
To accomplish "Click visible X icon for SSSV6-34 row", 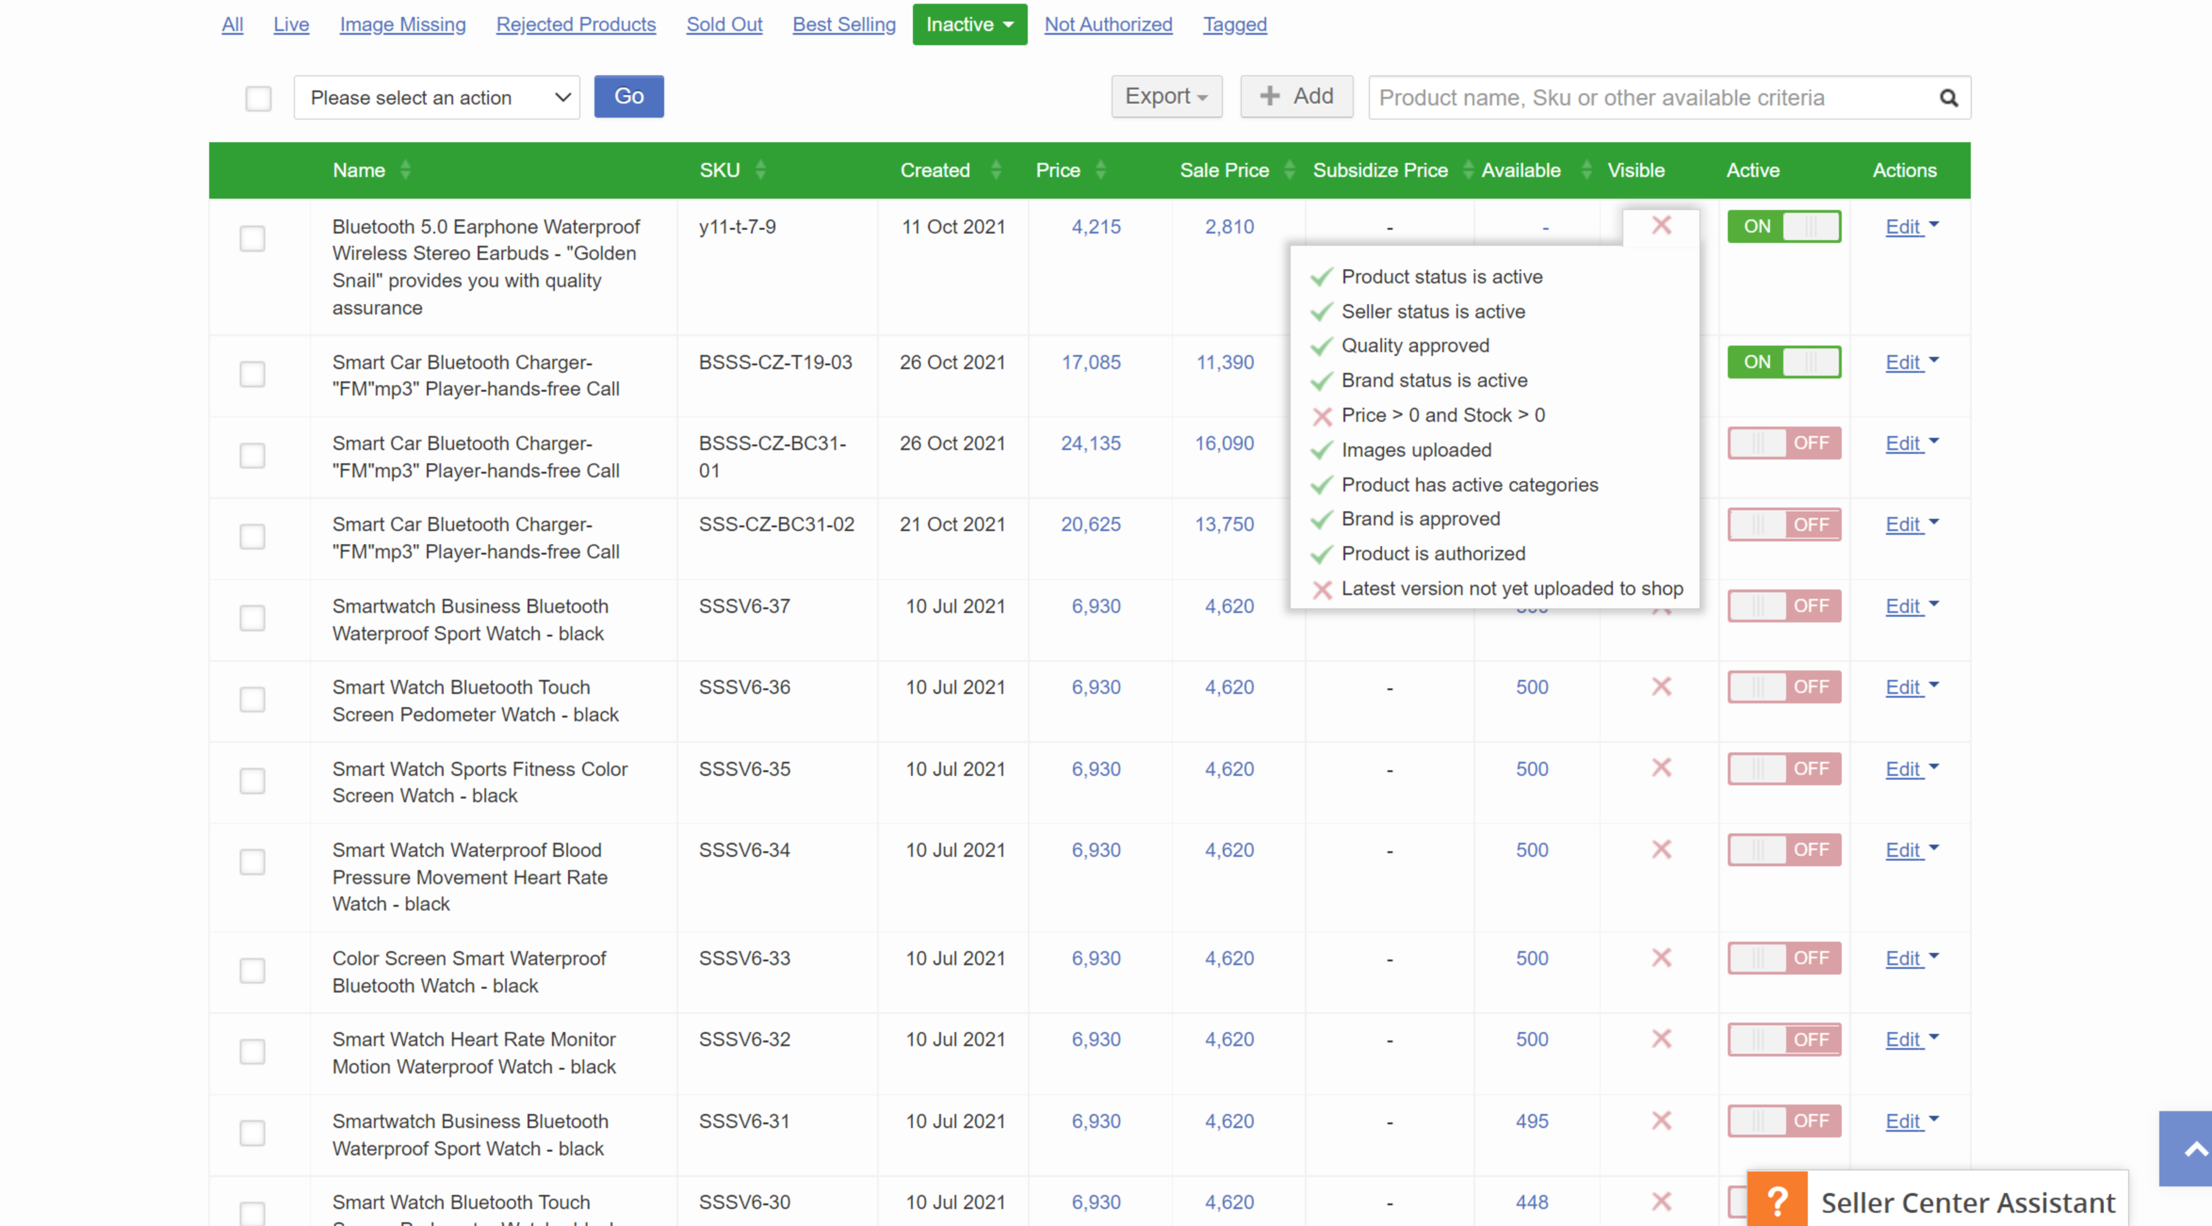I will click(x=1661, y=850).
